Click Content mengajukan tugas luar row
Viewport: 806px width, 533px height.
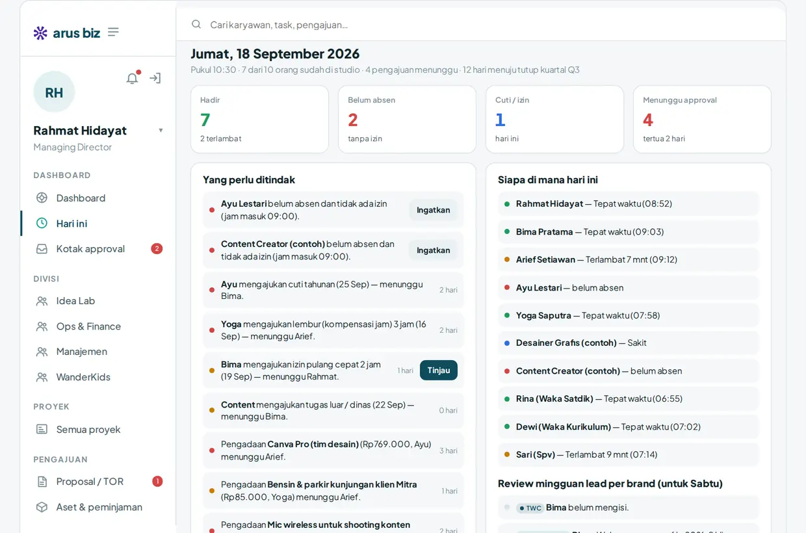point(333,410)
